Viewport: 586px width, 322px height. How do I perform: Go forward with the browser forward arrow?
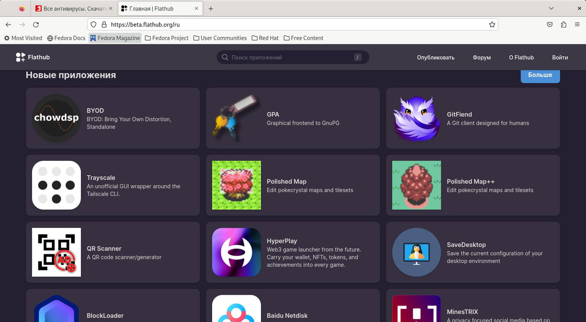[22, 25]
